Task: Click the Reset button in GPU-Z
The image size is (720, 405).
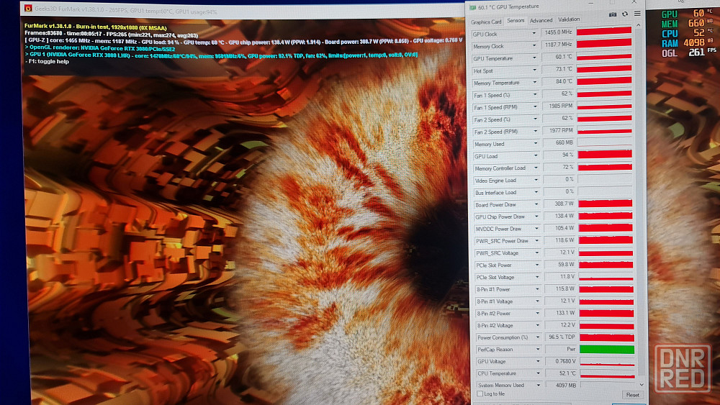Action: [x=632, y=395]
